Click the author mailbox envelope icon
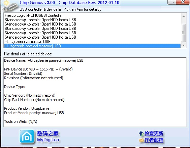 pos(141,140)
